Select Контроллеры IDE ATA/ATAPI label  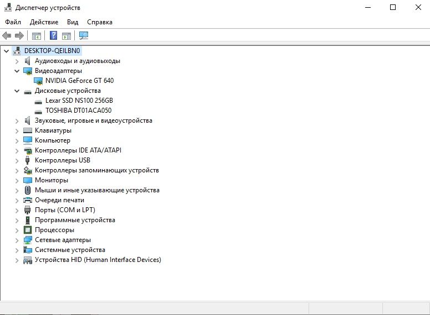(x=78, y=150)
